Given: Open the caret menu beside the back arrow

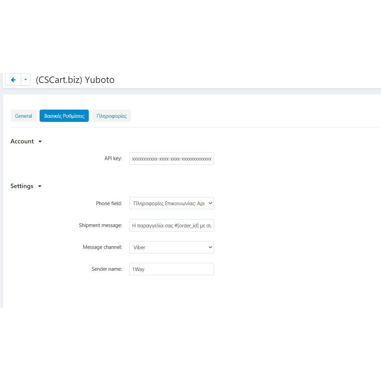Looking at the screenshot, I should 26,80.
